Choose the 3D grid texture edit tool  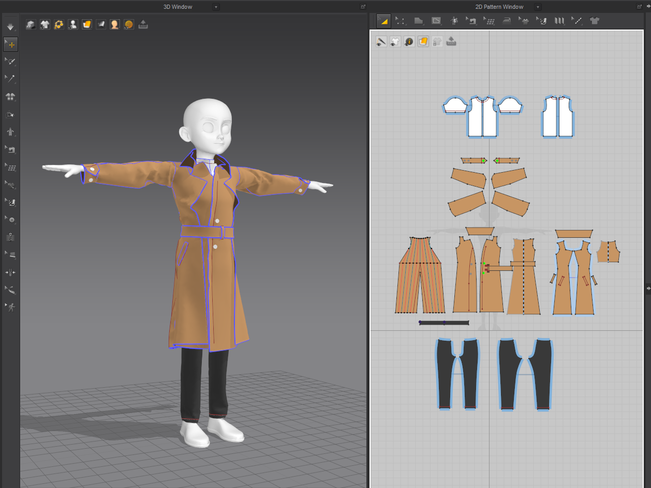10,167
